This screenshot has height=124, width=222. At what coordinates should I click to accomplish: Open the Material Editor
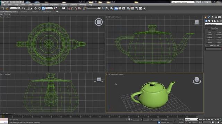coord(128,8)
